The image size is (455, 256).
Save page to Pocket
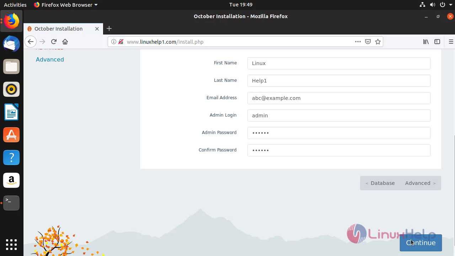368,42
